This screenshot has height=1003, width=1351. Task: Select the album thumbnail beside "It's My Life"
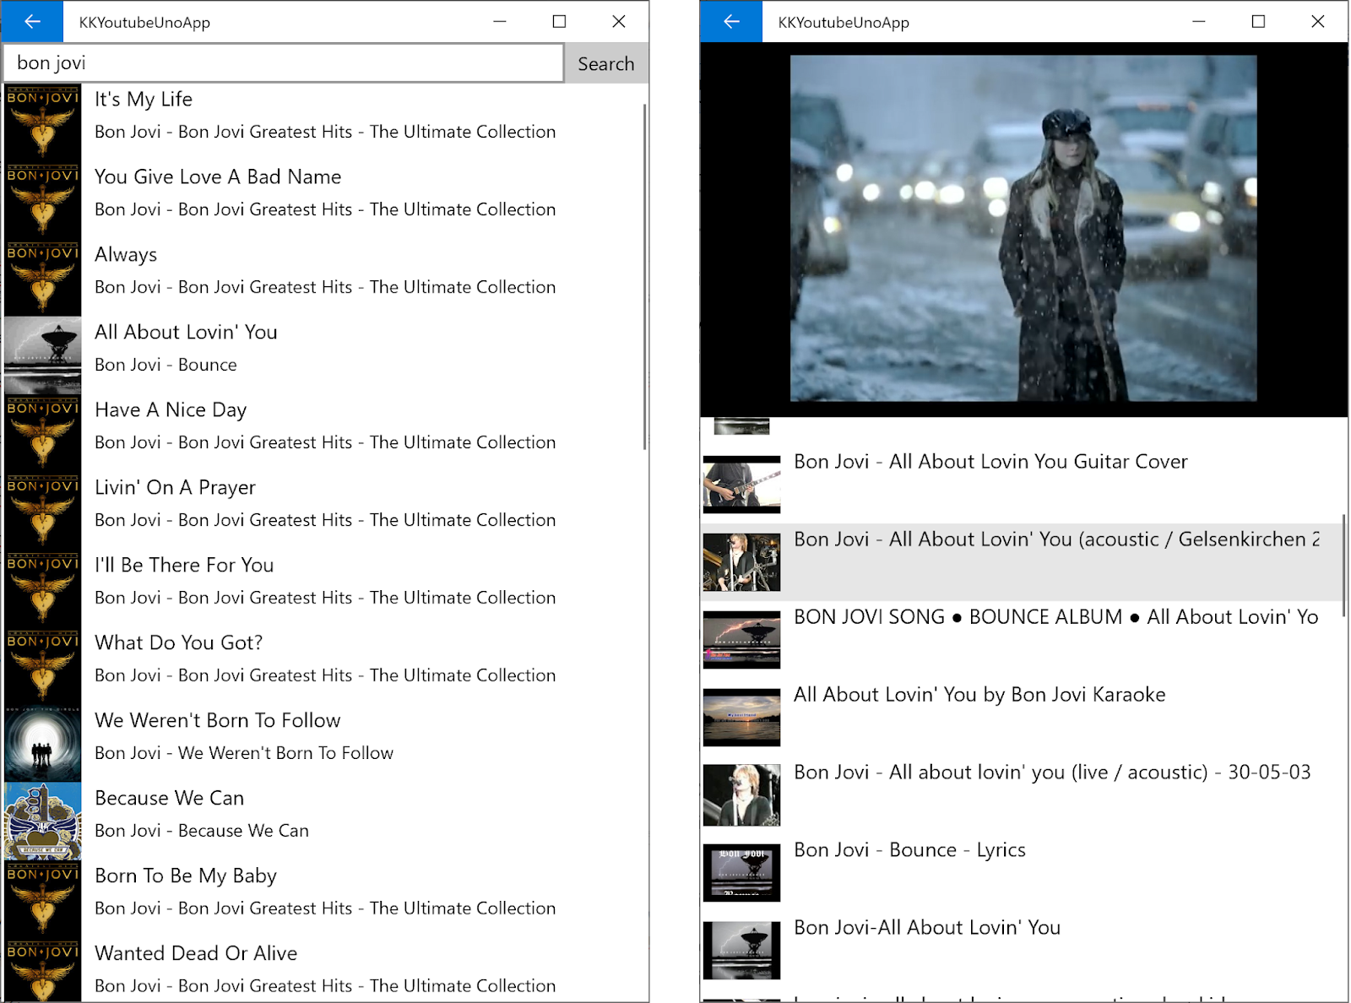pos(43,122)
